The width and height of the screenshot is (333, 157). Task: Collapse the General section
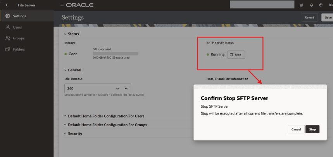[65, 70]
